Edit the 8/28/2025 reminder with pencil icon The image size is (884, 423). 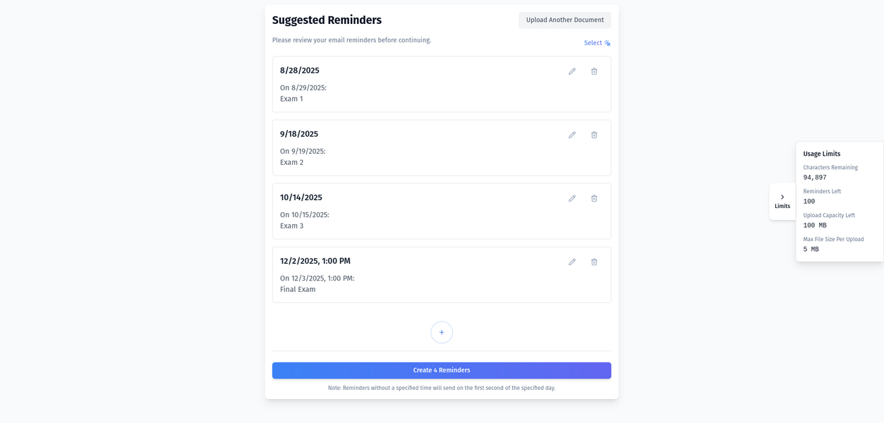pos(571,71)
